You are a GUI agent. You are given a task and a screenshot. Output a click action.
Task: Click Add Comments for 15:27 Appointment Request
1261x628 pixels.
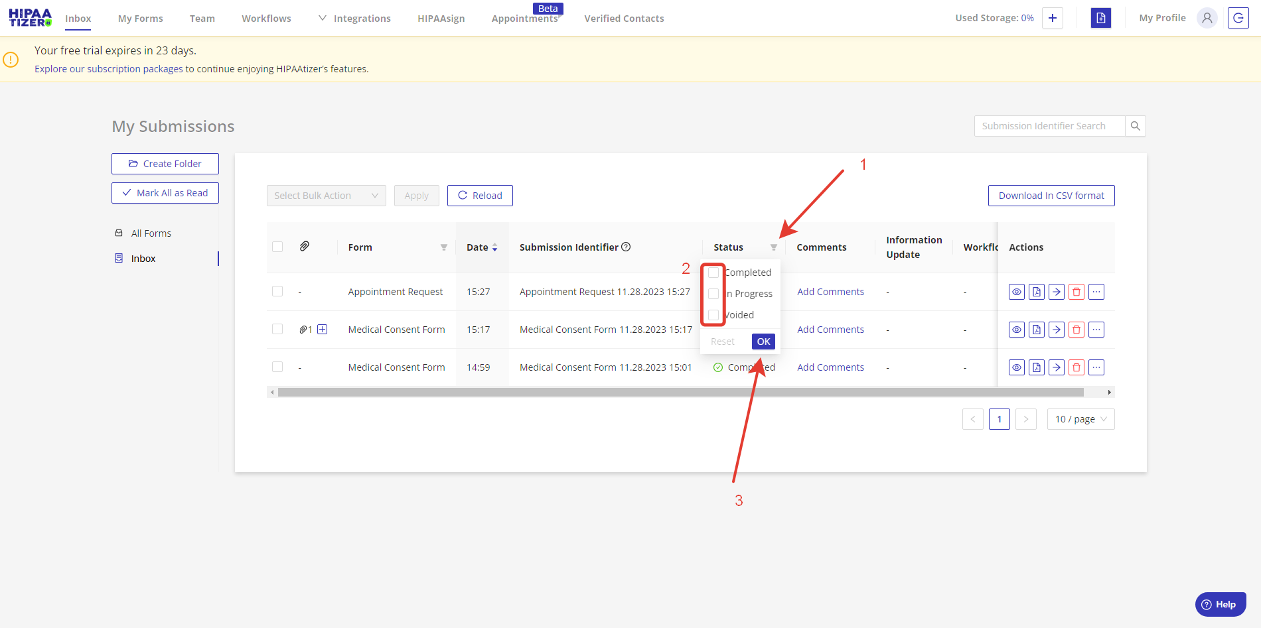coord(830,292)
